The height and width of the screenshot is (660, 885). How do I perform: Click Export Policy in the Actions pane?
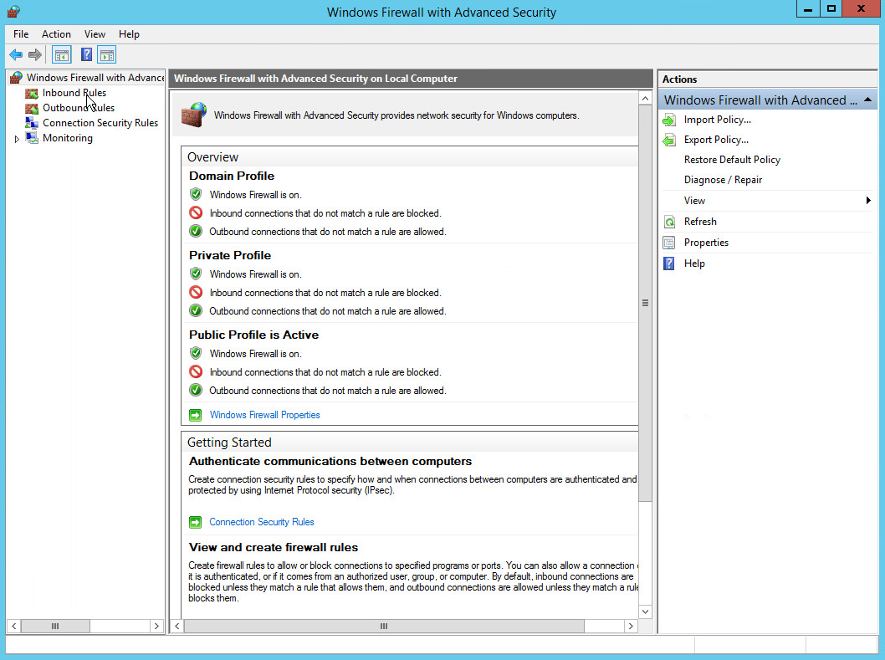716,140
